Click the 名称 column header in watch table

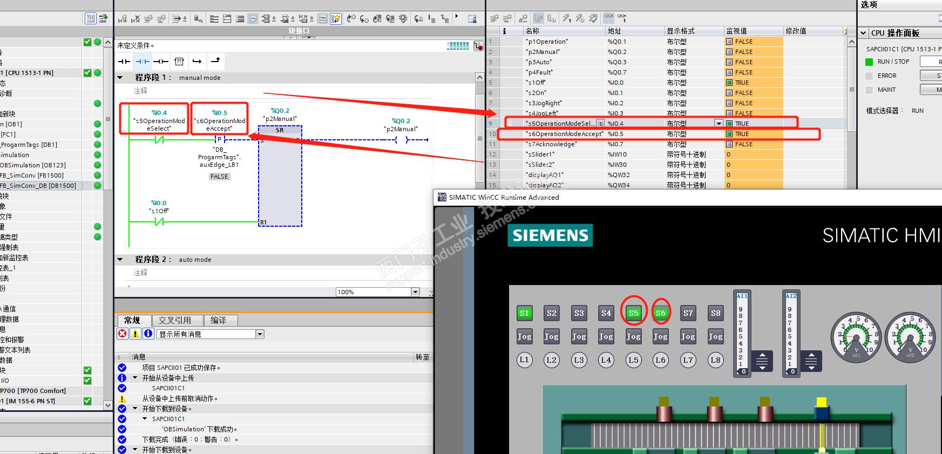pyautogui.click(x=564, y=31)
